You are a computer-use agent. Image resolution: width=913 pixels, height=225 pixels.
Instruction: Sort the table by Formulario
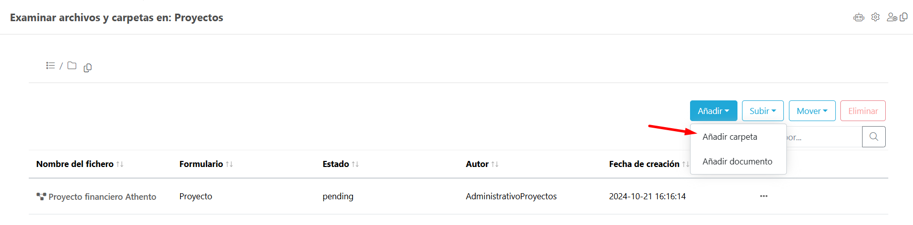click(x=229, y=164)
